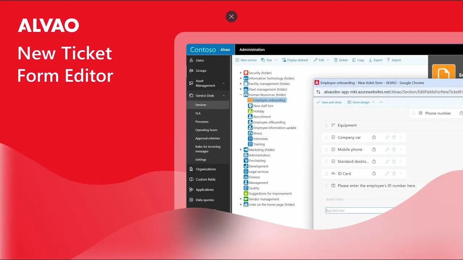Click the New service plus icon
The image size is (463, 260).
[237, 60]
